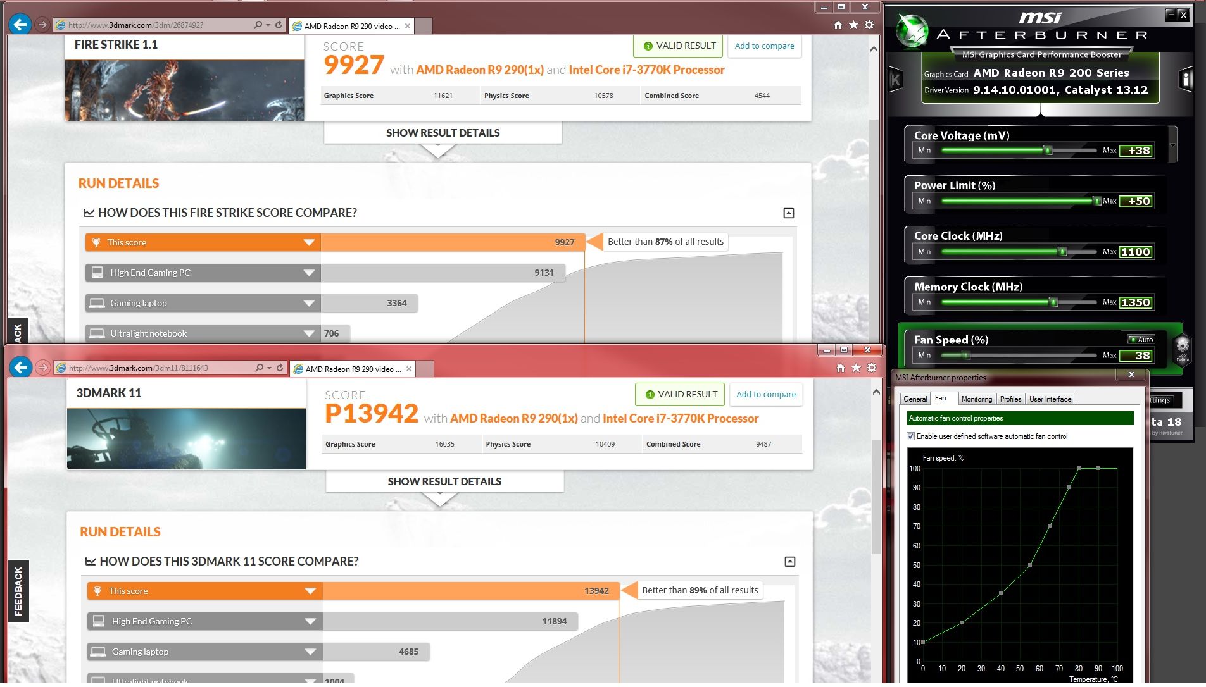Viewport: 1206px width, 687px height.
Task: Open home page in 3DMark 11 browser window
Action: pos(841,368)
